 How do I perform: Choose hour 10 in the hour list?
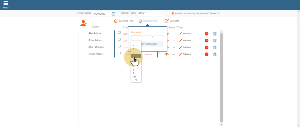point(134,77)
